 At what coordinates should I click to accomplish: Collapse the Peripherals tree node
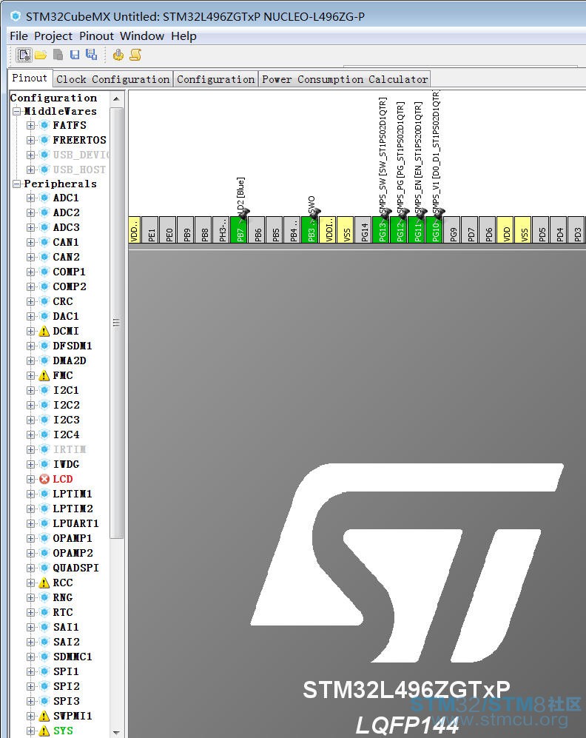[17, 184]
